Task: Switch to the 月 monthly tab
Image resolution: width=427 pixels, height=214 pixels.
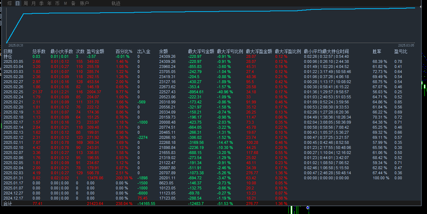Action: pos(34,3)
